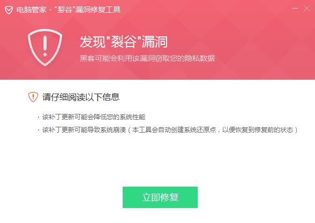Screen dimensions: 315x223
Task: Start the repair with 立即修复 button
Action: click(160, 197)
